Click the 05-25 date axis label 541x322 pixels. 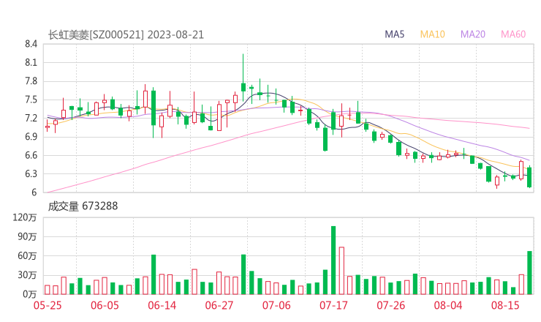click(x=48, y=305)
